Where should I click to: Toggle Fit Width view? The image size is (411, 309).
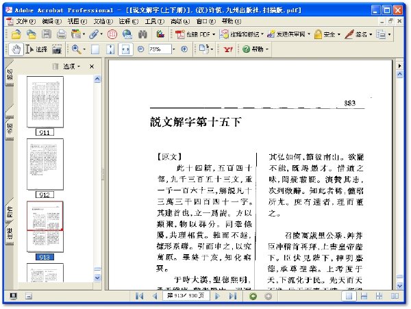(x=125, y=49)
